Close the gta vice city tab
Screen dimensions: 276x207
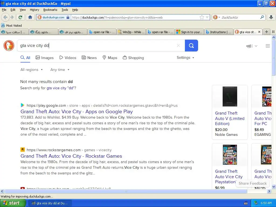click(x=259, y=32)
